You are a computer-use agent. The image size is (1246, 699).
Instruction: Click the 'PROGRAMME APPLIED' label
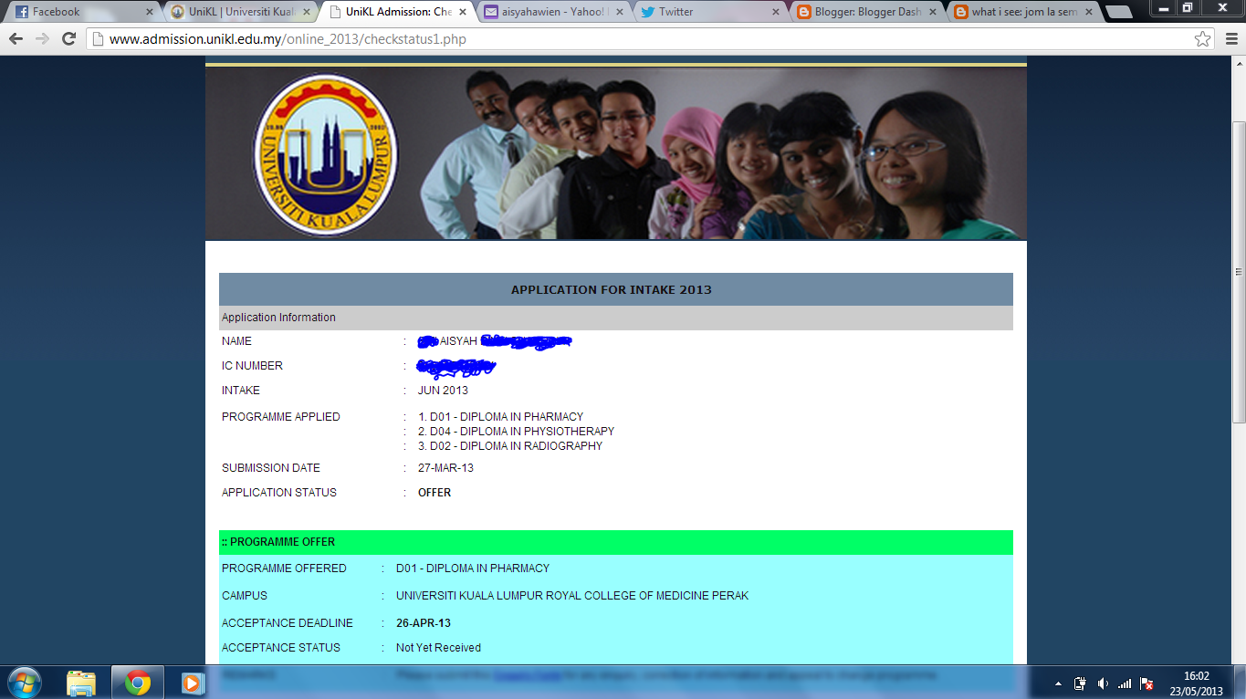click(x=281, y=417)
